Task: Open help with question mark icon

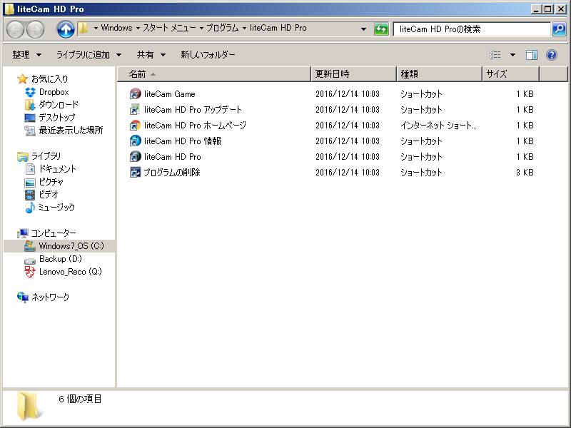Action: click(552, 55)
